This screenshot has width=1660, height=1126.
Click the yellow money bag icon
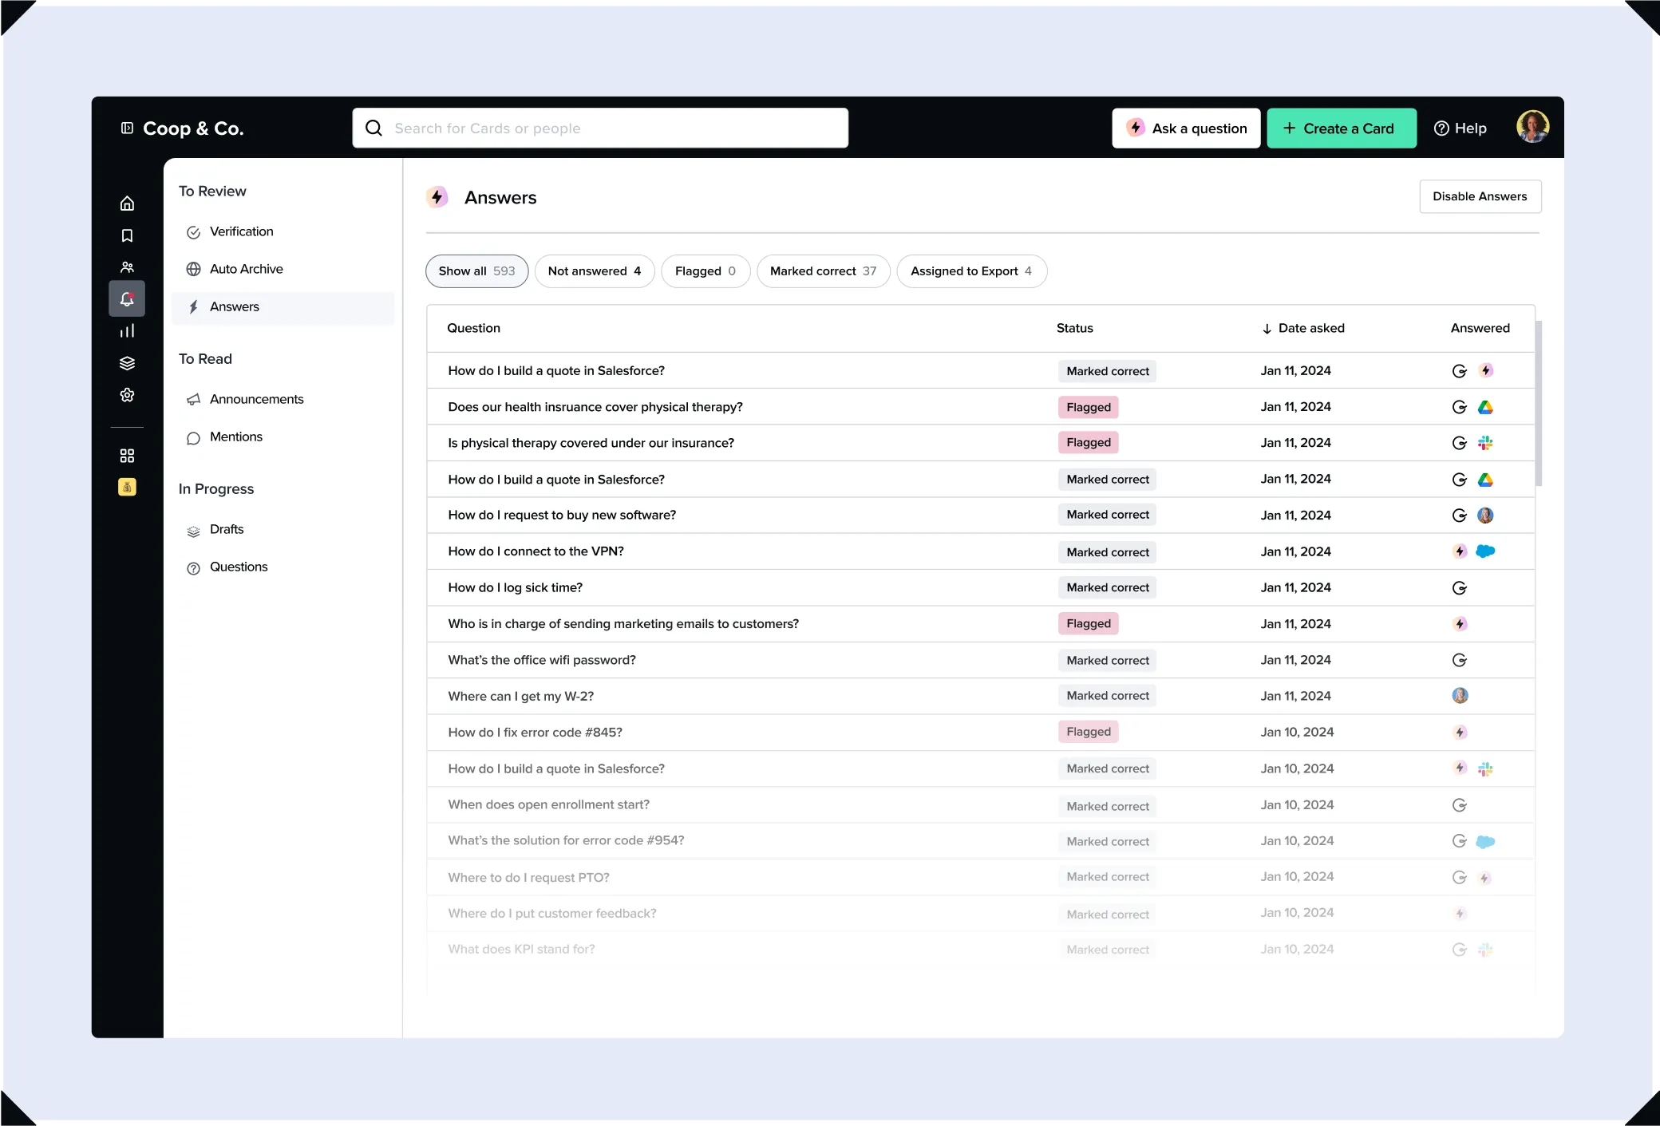coord(127,487)
